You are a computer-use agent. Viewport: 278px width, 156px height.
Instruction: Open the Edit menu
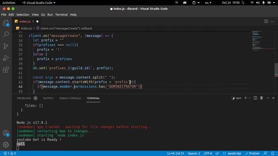coord(11,15)
